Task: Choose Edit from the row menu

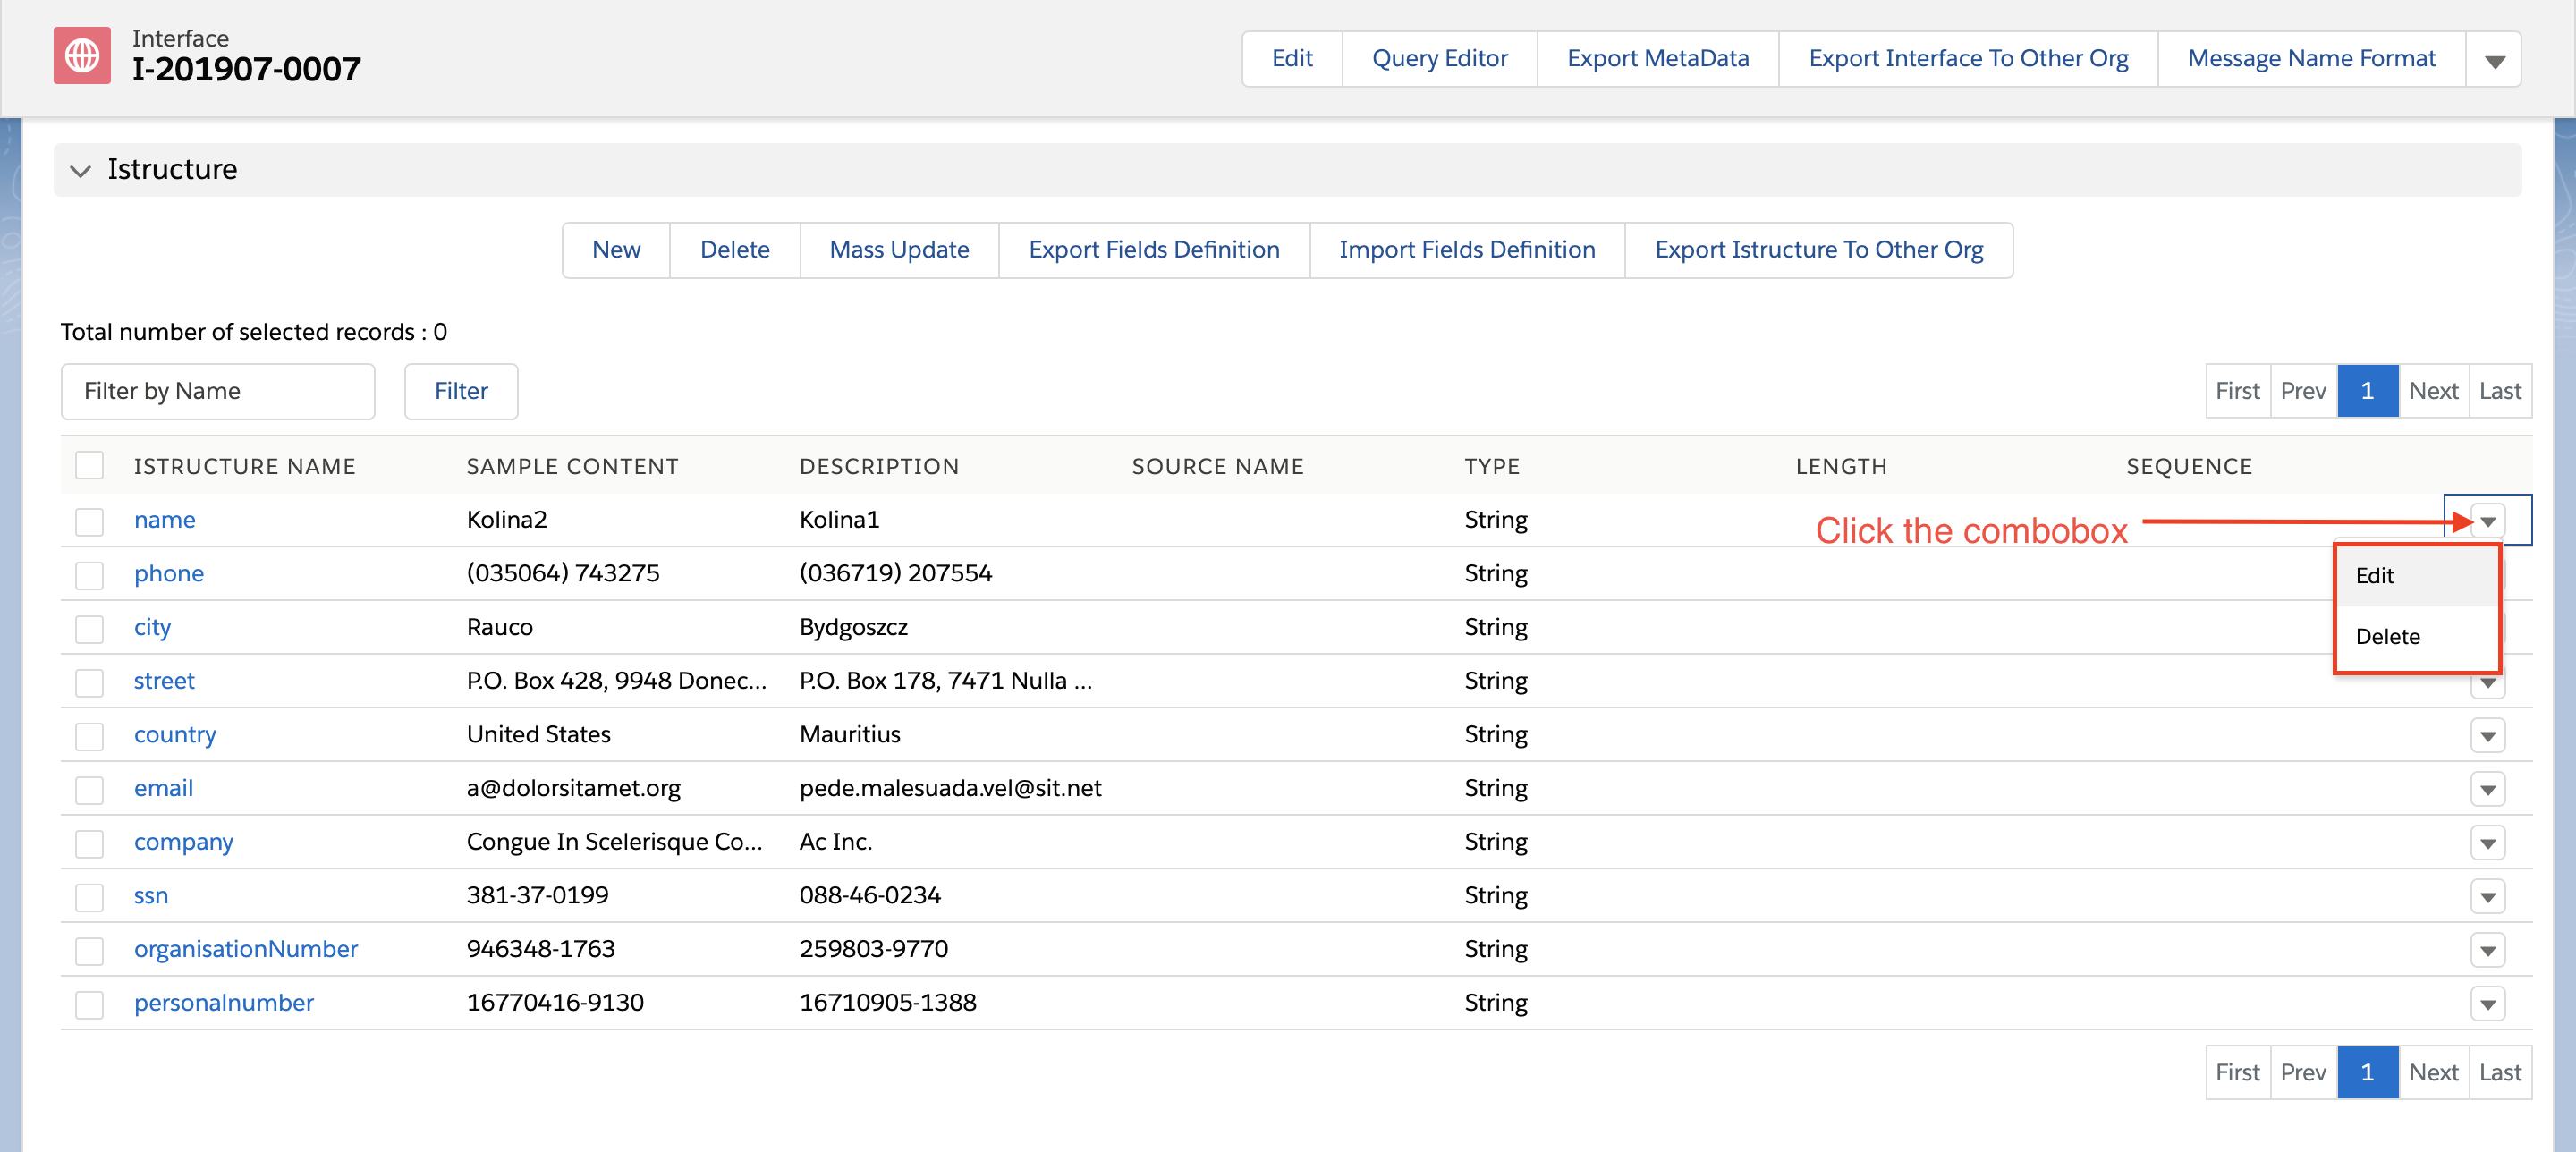Action: point(2374,576)
